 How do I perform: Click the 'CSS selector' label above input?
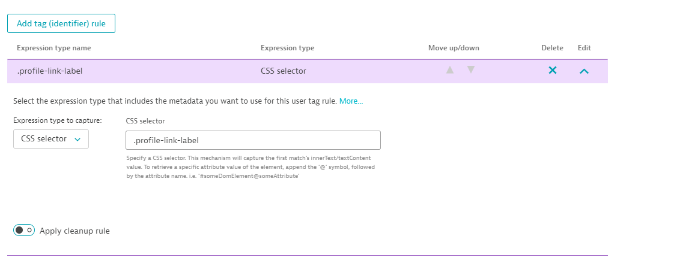(x=145, y=121)
